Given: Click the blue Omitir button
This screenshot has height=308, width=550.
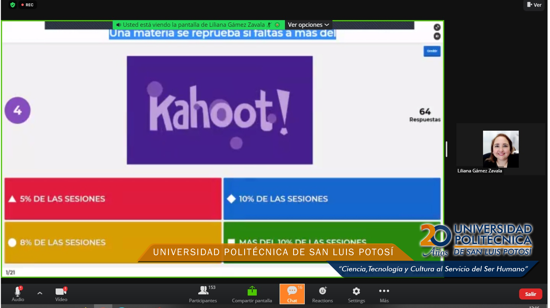Looking at the screenshot, I should pos(432,51).
